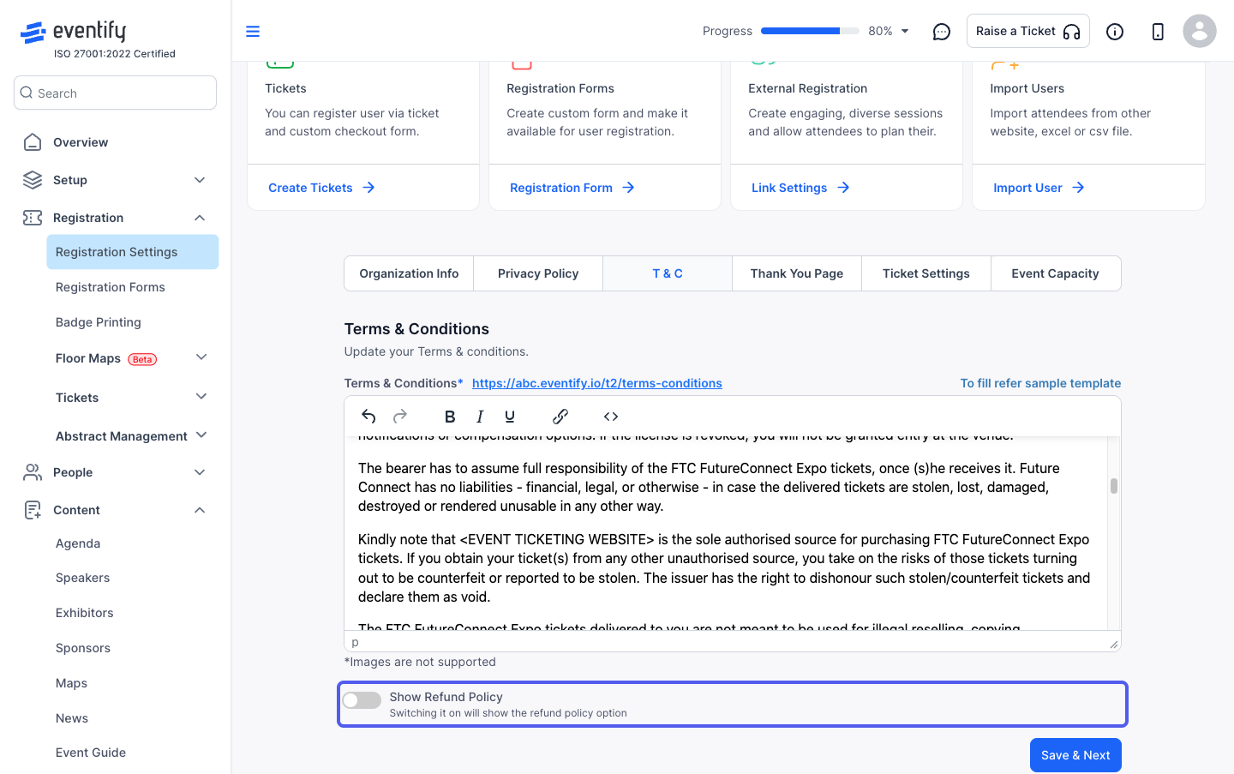1234x774 pixels.
Task: Open the hamburger menu icon
Action: tap(253, 32)
